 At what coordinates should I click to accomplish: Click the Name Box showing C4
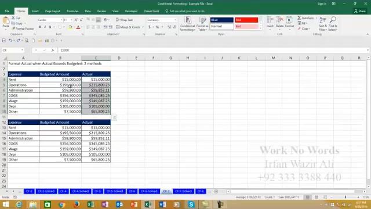point(13,51)
